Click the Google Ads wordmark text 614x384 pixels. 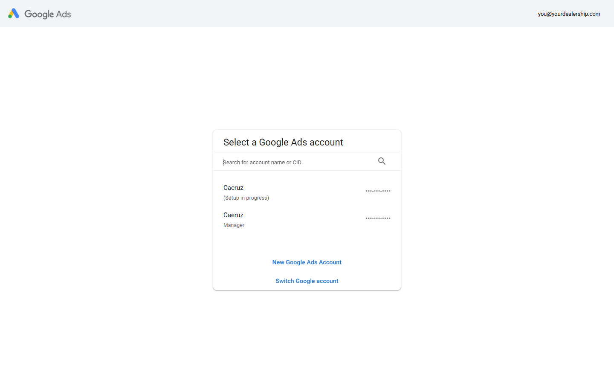pyautogui.click(x=48, y=14)
